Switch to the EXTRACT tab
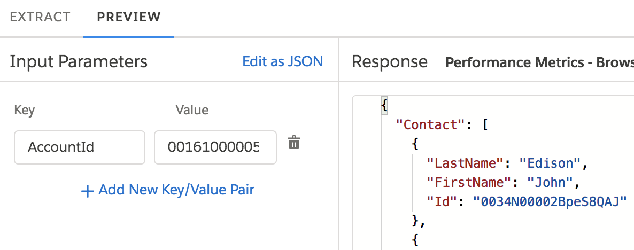The height and width of the screenshot is (250, 634). coord(40,17)
